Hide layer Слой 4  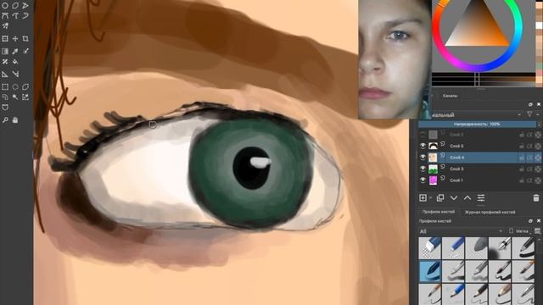pyautogui.click(x=423, y=158)
